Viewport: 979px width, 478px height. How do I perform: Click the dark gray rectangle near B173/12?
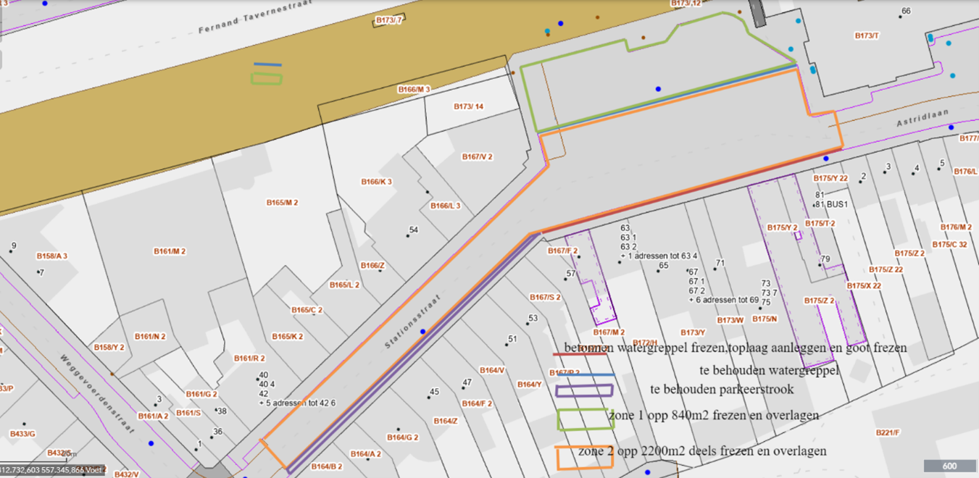click(758, 13)
